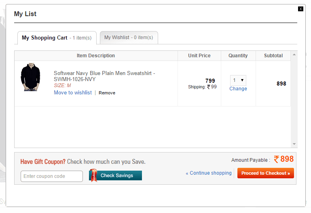311x213 pixels.
Task: Open the sweatshirt product title link
Action: tap(104, 76)
